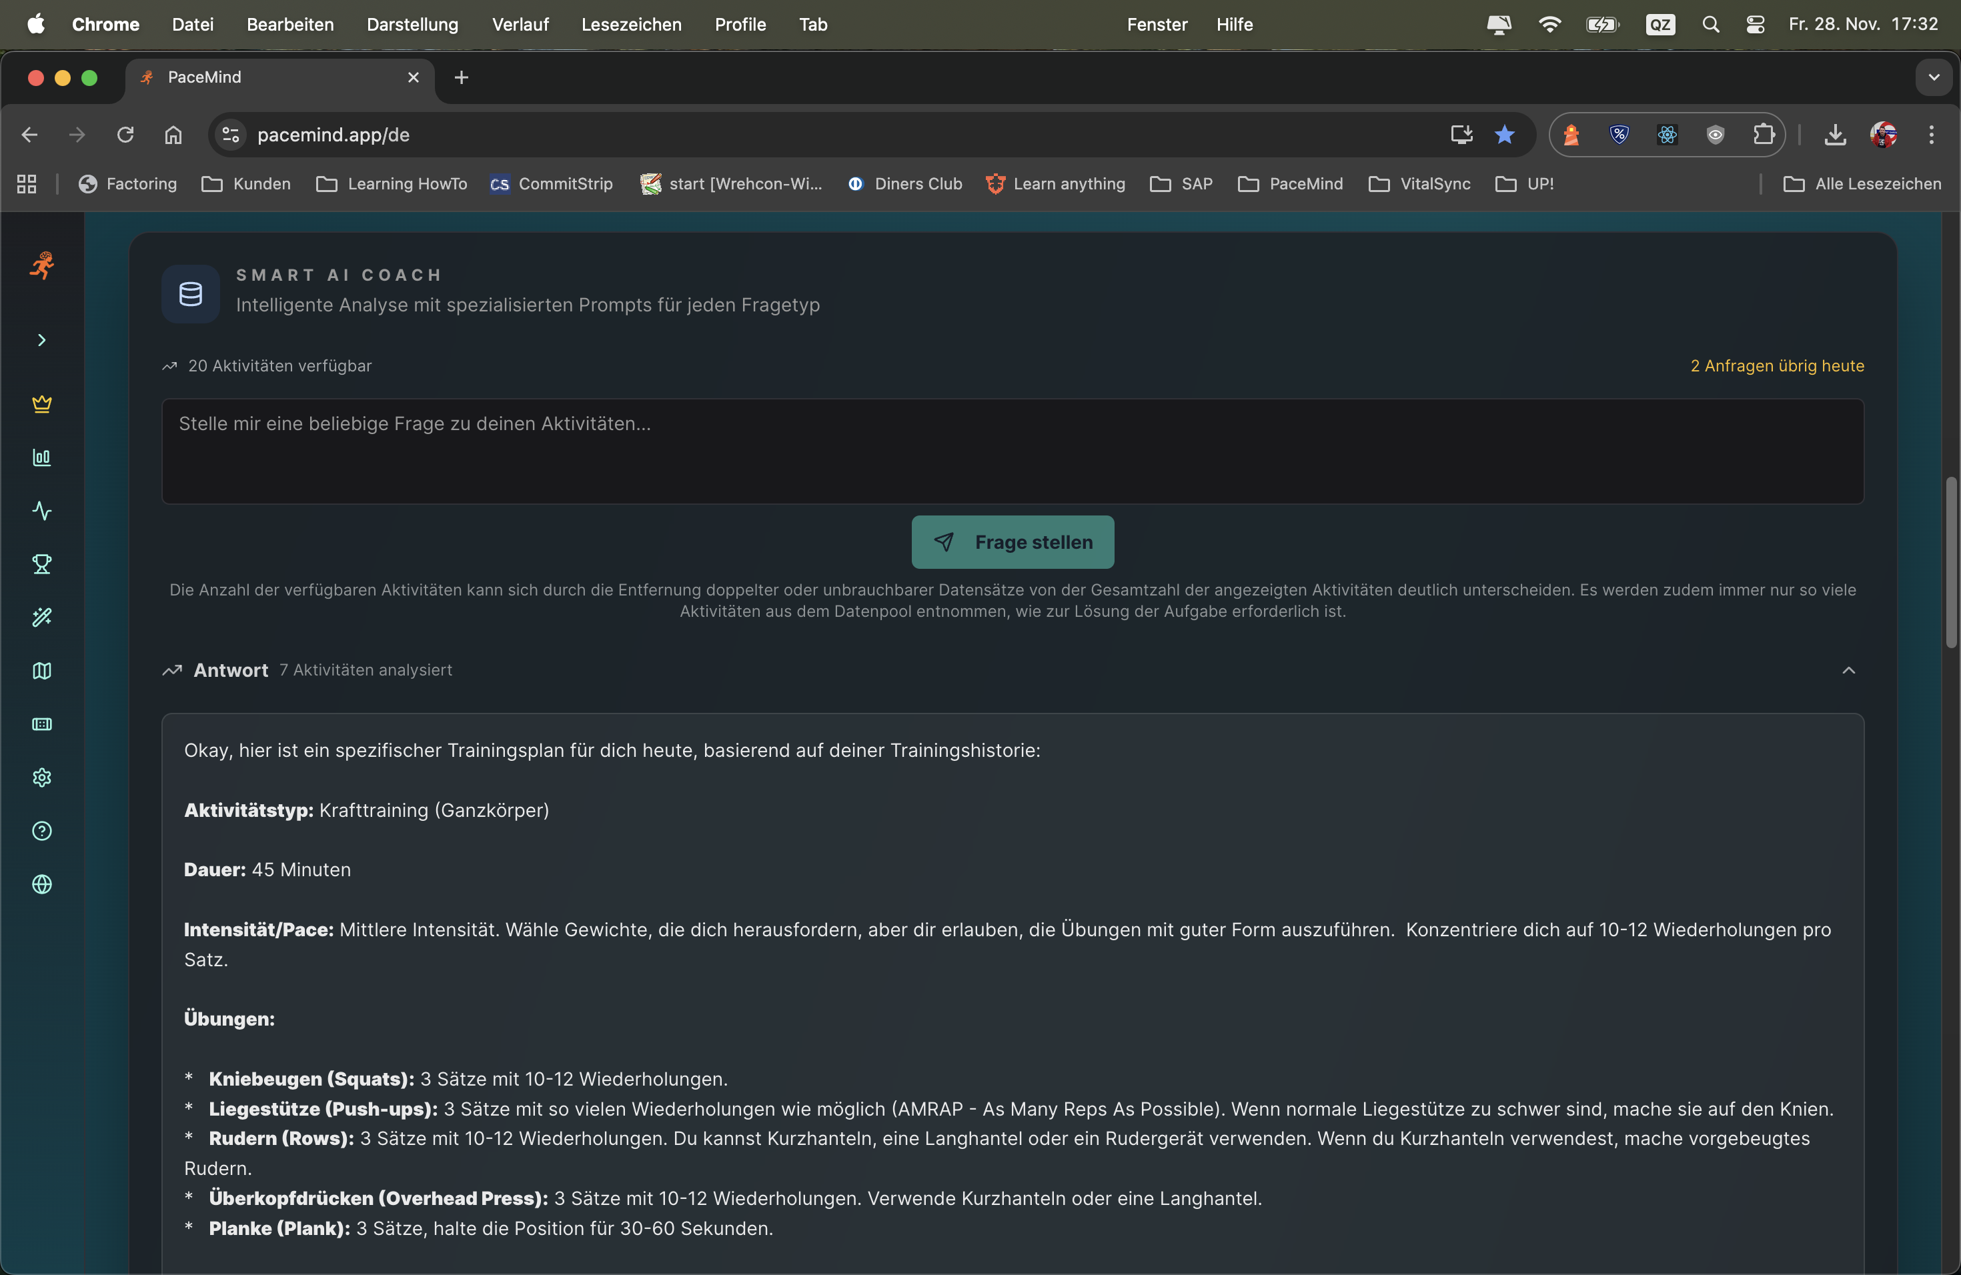Toggle the privacy eye shield extension
The width and height of the screenshot is (1961, 1275).
click(x=1716, y=134)
